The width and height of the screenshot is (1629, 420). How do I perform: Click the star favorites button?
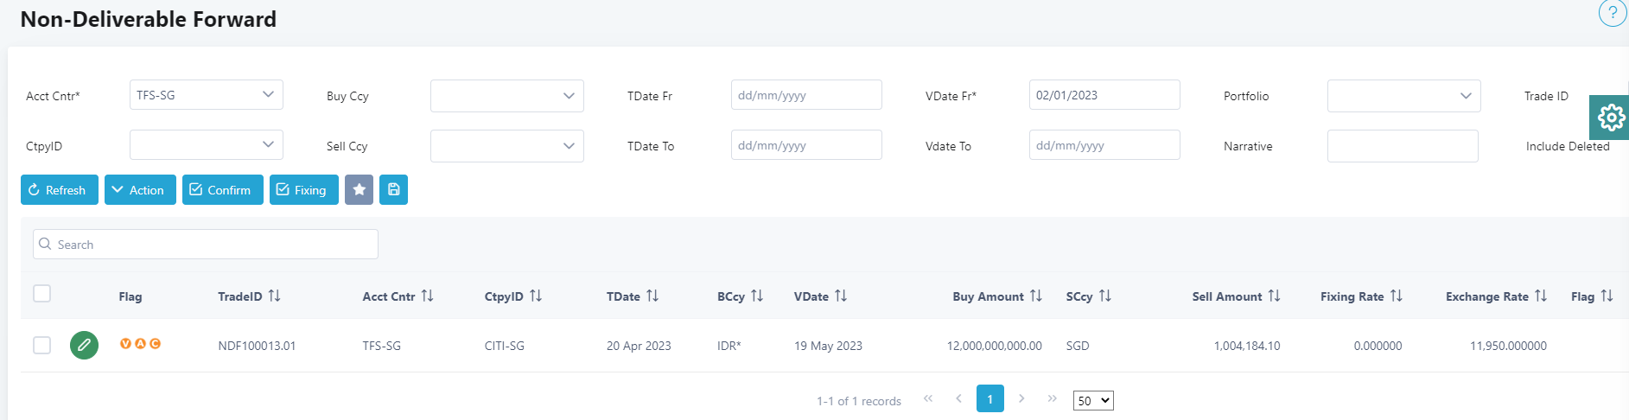tap(359, 190)
